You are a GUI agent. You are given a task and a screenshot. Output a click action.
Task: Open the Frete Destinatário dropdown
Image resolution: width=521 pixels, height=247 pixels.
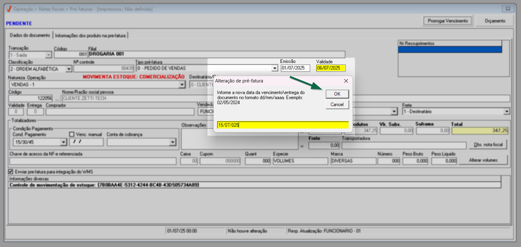(x=507, y=111)
